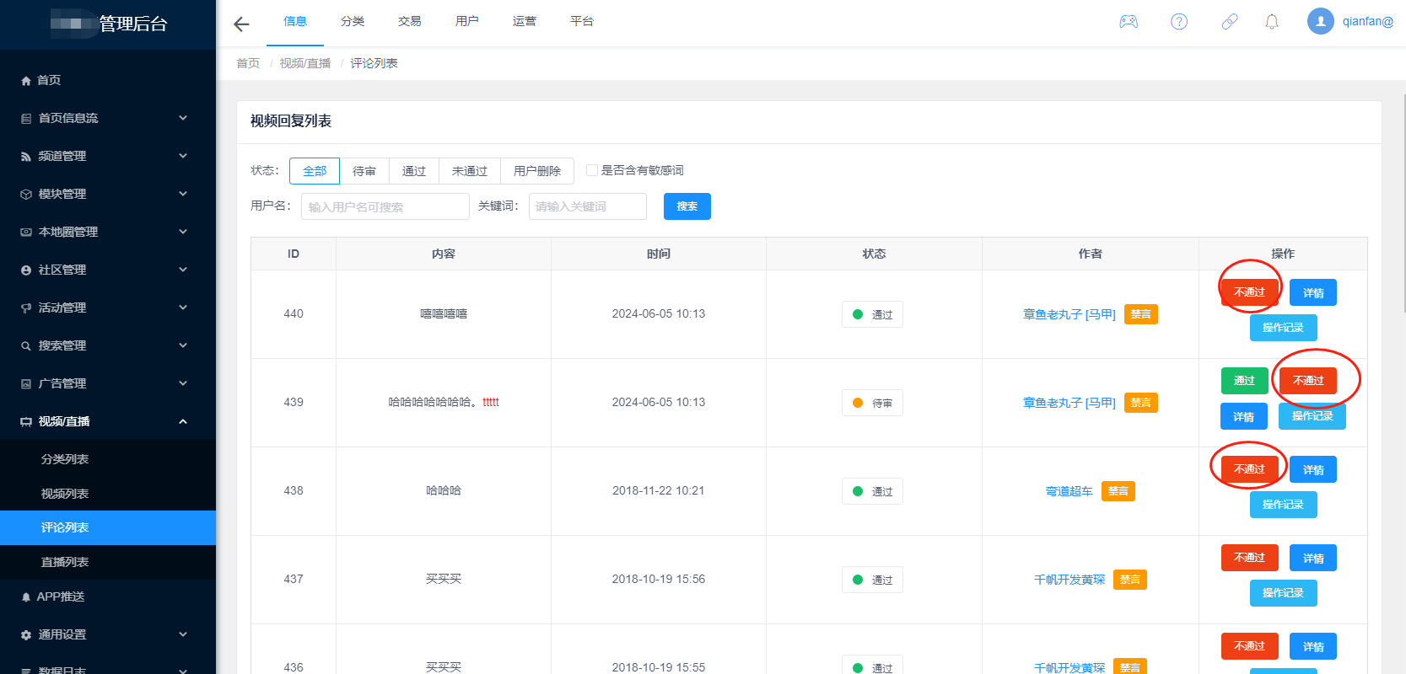Open author link 千帆开发黄琛 in row 437
1406x674 pixels.
[1069, 580]
